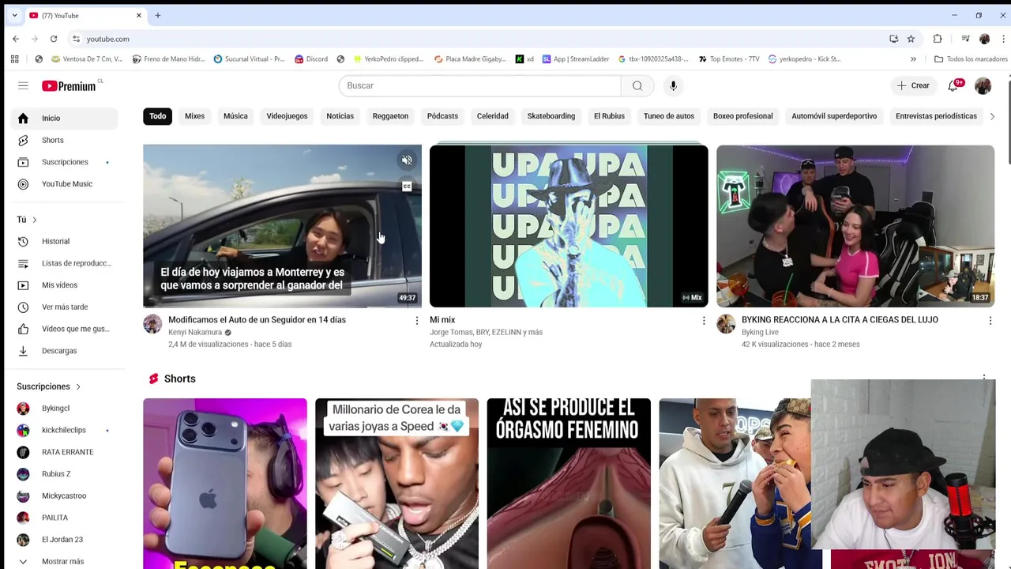Select the Skateboarding filter chip

tap(551, 116)
